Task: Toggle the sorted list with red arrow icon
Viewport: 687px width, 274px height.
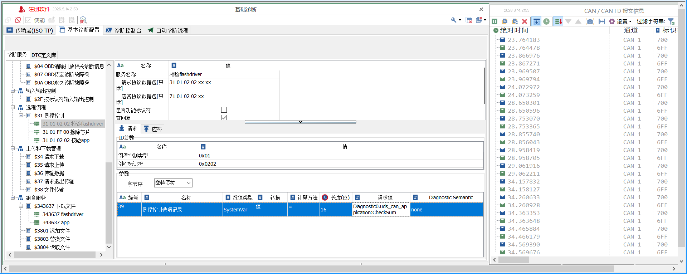Action: (x=558, y=21)
